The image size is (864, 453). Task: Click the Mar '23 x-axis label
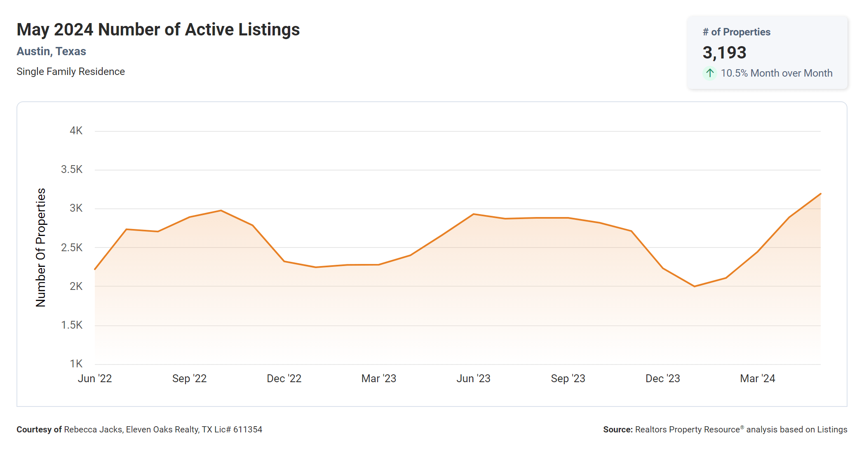pos(378,378)
